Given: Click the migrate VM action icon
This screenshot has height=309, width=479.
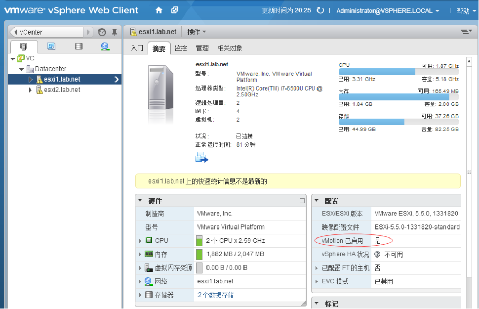Looking at the screenshot, I should [201, 157].
